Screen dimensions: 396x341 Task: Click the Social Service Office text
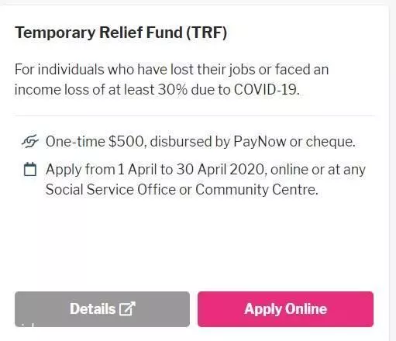click(x=111, y=189)
